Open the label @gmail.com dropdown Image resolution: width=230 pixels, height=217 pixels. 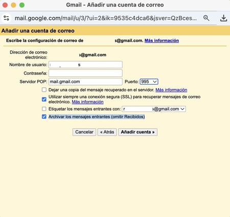coord(154,109)
